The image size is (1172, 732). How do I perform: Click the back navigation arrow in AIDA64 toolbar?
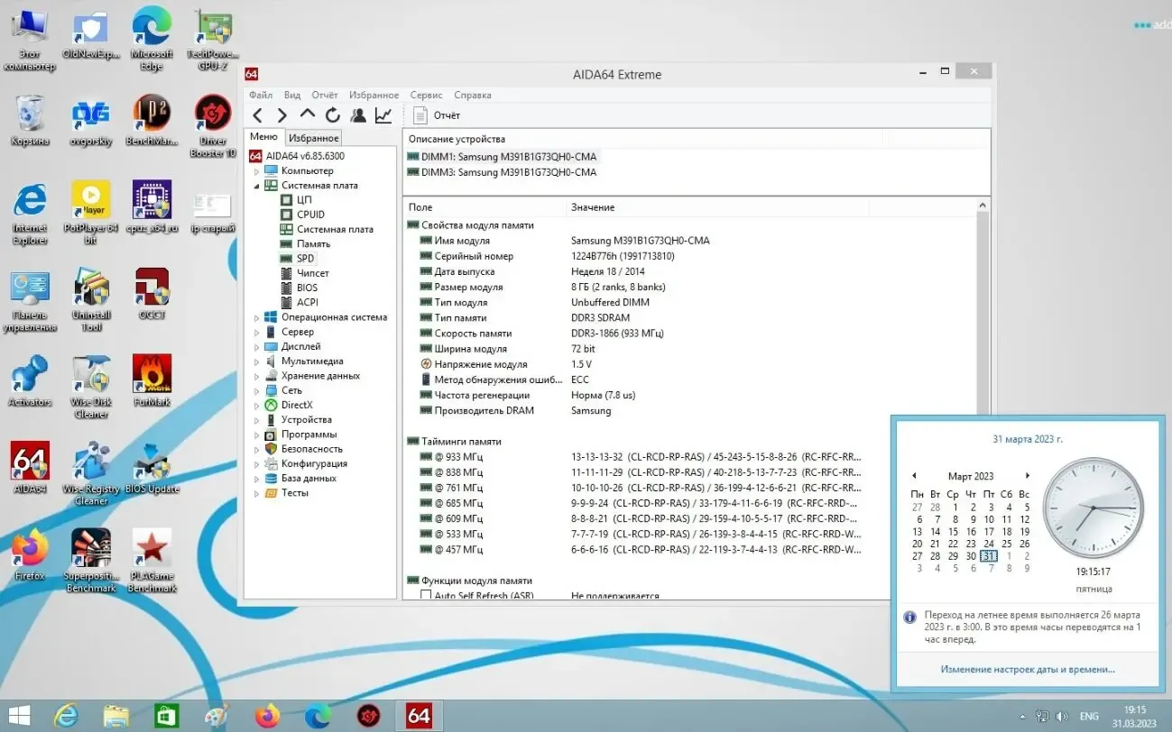(x=258, y=114)
